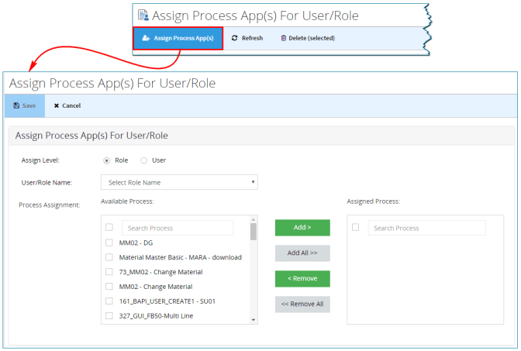The image size is (521, 351).
Task: Click the green < Remove button
Action: (x=302, y=279)
